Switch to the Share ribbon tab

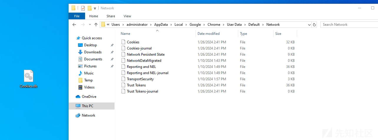coord(111,16)
